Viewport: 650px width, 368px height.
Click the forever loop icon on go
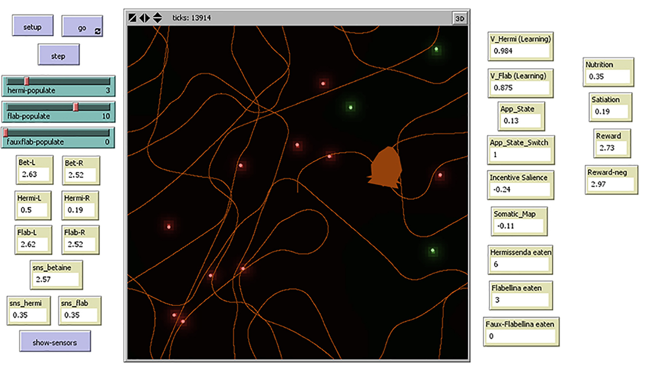click(x=97, y=31)
